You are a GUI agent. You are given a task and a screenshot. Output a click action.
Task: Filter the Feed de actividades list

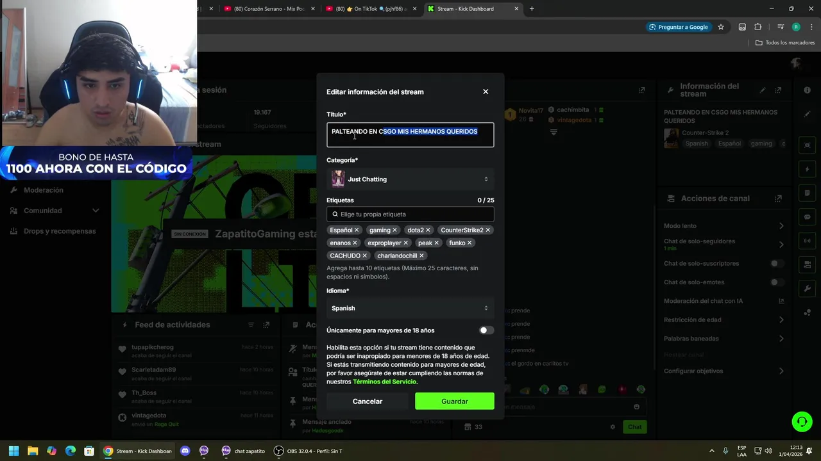pos(251,325)
